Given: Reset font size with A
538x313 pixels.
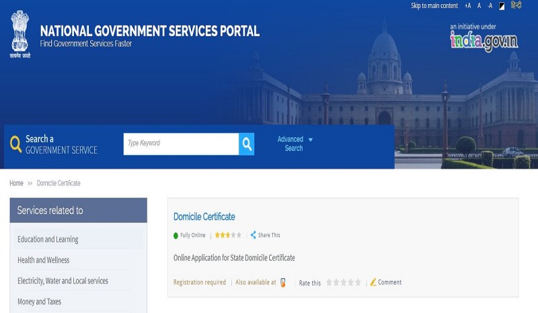Looking at the screenshot, I should (479, 6).
